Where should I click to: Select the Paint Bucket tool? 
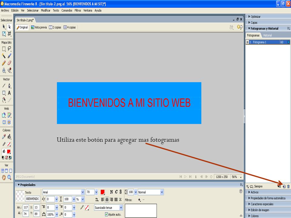(x=9, y=137)
